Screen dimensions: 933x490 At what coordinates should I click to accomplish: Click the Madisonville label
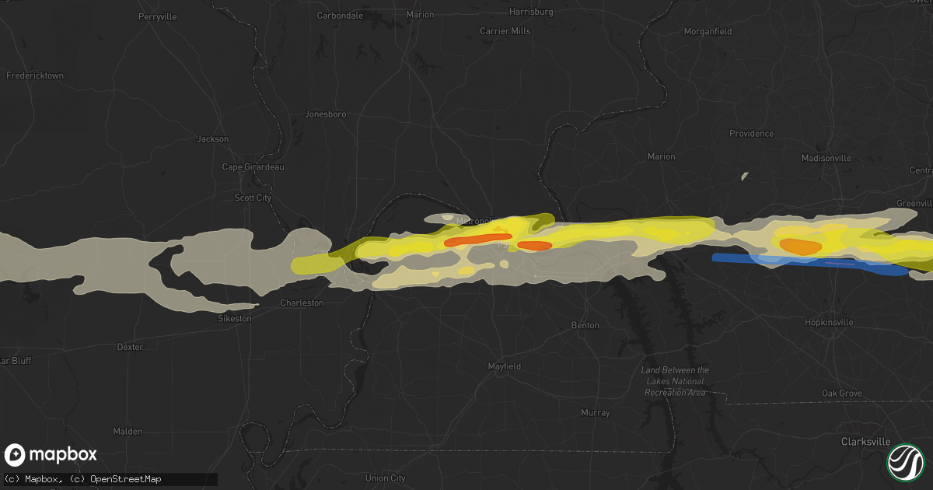(x=826, y=158)
